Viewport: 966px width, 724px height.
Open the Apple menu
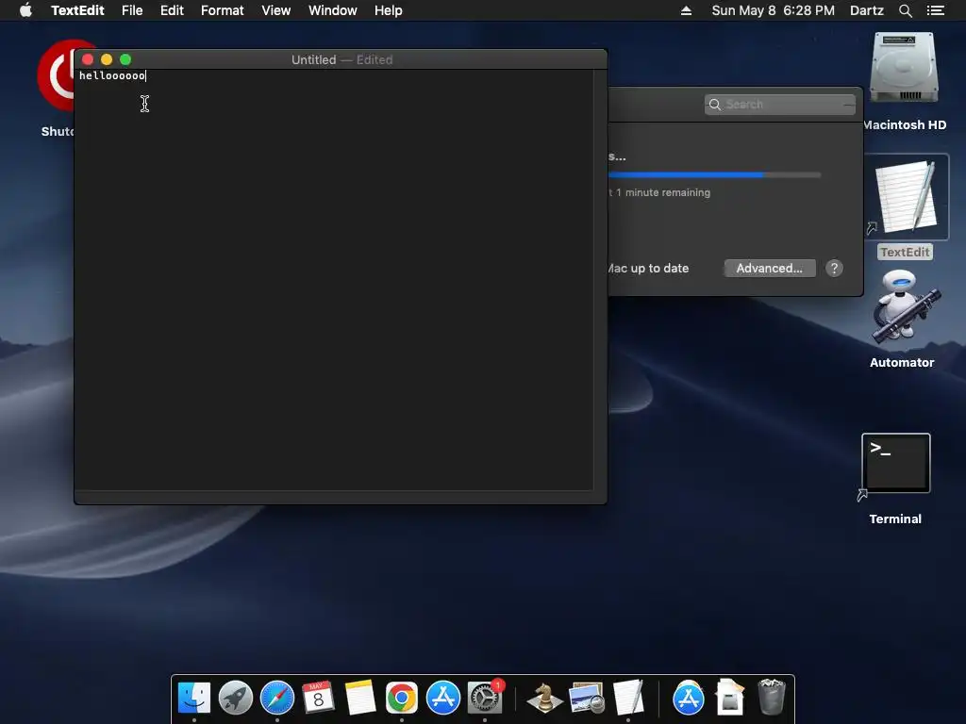pos(25,10)
